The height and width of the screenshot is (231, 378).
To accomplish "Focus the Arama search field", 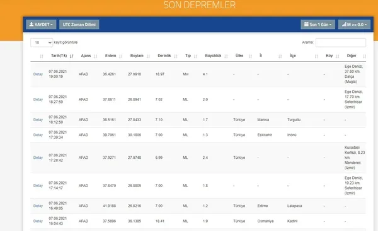I will 341,43.
